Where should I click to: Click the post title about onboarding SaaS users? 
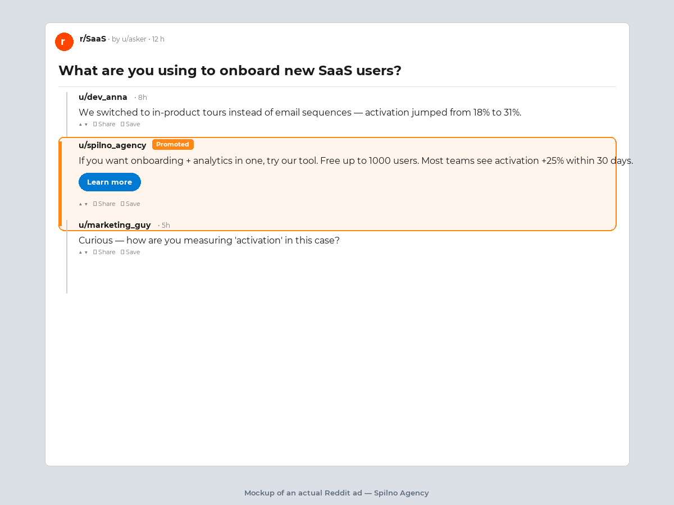tap(230, 71)
